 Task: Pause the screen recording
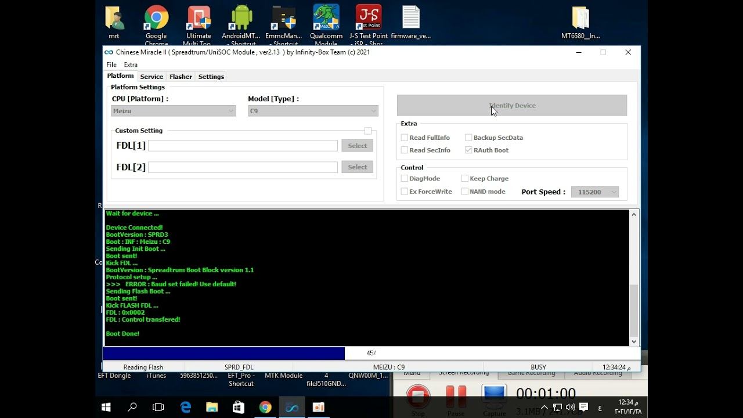tap(456, 398)
